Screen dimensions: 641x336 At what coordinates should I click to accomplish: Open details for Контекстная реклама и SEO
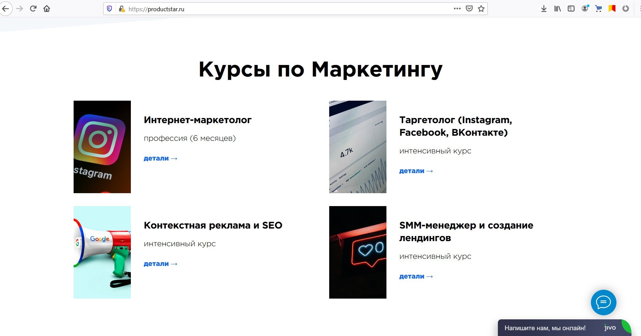click(x=161, y=264)
